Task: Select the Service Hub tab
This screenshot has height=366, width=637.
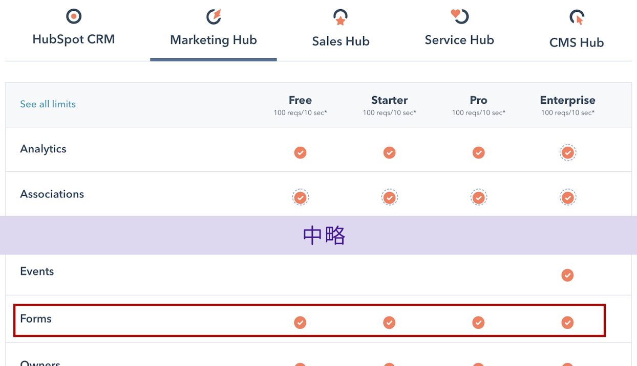Action: point(459,40)
